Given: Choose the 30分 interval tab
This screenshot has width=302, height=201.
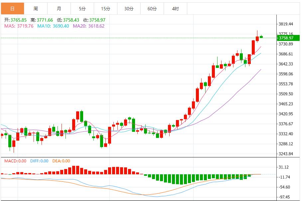Looking at the screenshot, I should (x=129, y=9).
